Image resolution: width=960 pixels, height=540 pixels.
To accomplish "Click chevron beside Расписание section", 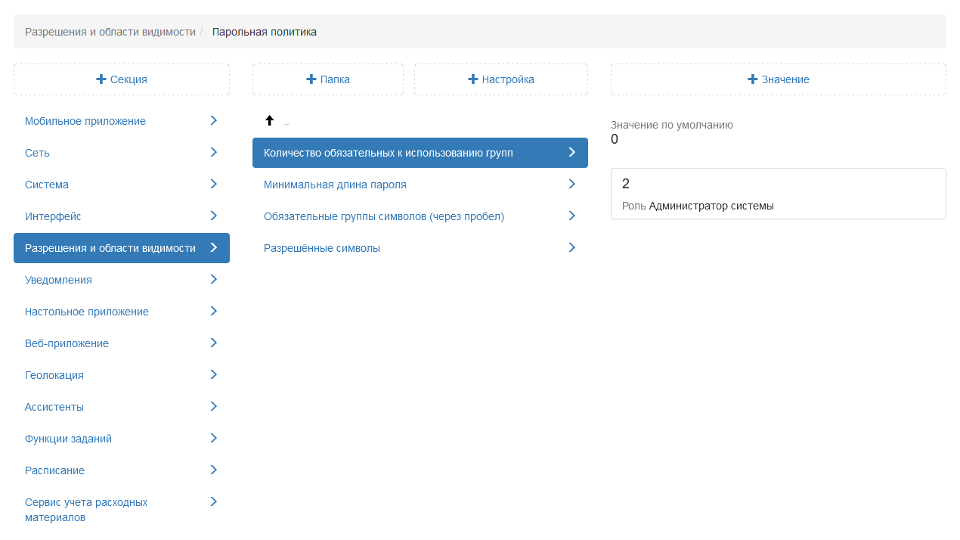I will pos(213,470).
